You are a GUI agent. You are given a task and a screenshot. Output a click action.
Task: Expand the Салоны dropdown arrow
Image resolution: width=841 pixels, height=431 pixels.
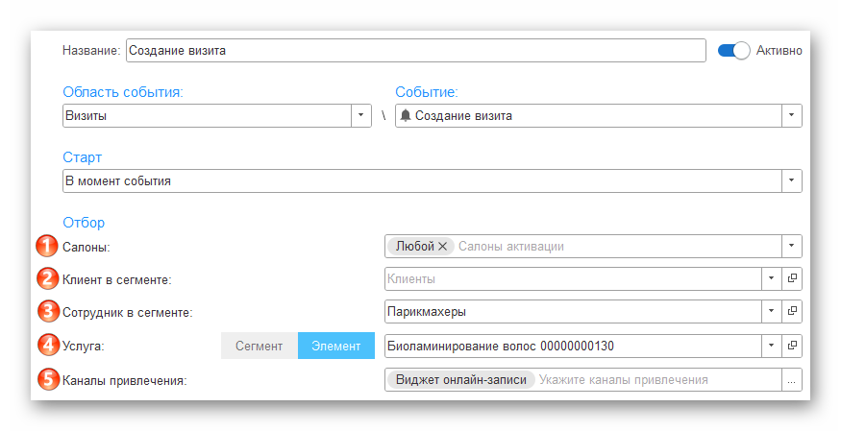click(x=791, y=247)
